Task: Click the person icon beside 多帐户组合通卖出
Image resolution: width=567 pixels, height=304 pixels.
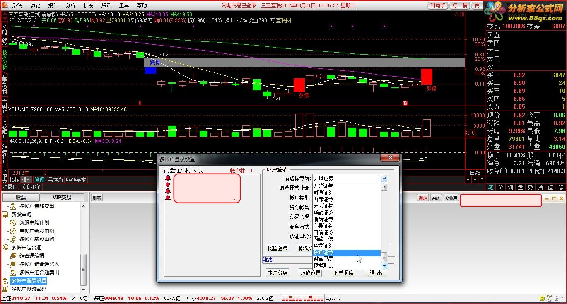Action: (x=13, y=273)
